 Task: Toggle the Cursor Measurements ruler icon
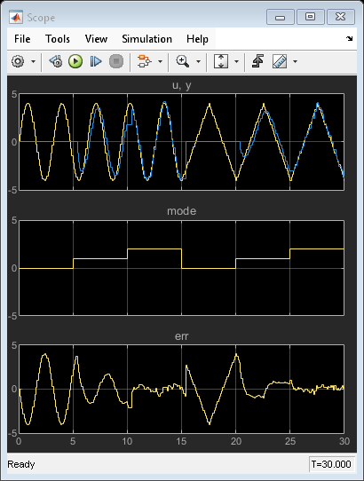pos(280,61)
